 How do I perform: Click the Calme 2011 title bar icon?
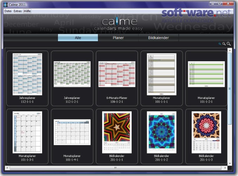[6, 5]
